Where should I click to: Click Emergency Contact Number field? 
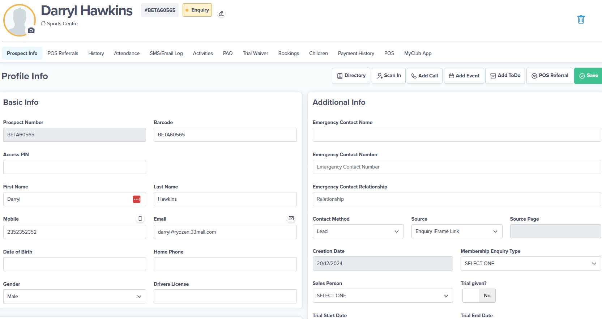pyautogui.click(x=457, y=167)
